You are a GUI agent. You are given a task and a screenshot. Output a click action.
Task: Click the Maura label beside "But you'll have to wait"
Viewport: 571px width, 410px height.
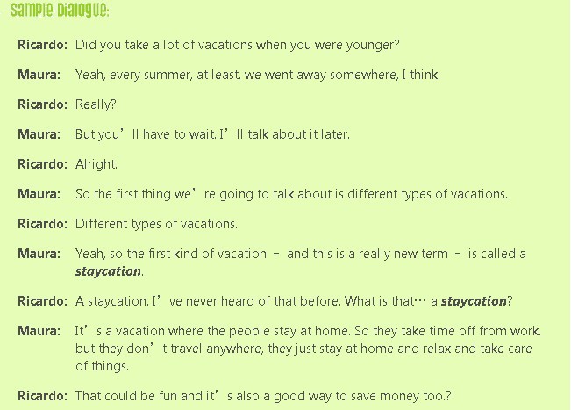39,134
